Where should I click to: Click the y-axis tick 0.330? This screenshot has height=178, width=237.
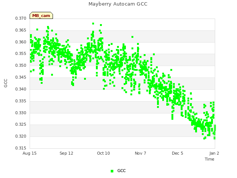pyautogui.click(x=21, y=113)
